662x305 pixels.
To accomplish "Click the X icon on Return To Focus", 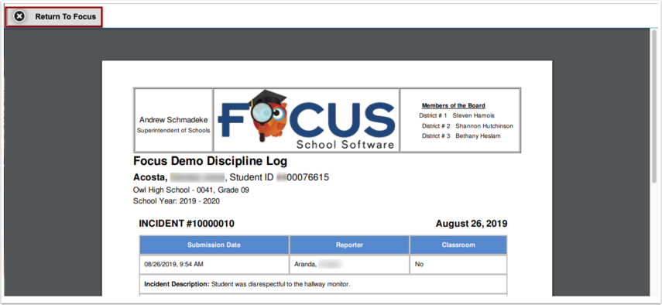I will click(x=19, y=16).
